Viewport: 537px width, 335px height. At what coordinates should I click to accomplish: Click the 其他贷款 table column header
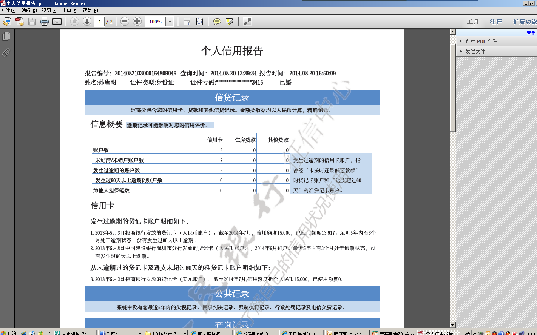(x=278, y=140)
